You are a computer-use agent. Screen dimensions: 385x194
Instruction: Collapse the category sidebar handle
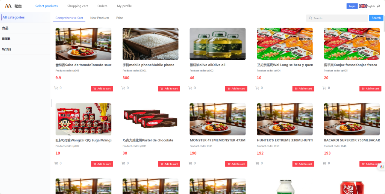(51, 103)
